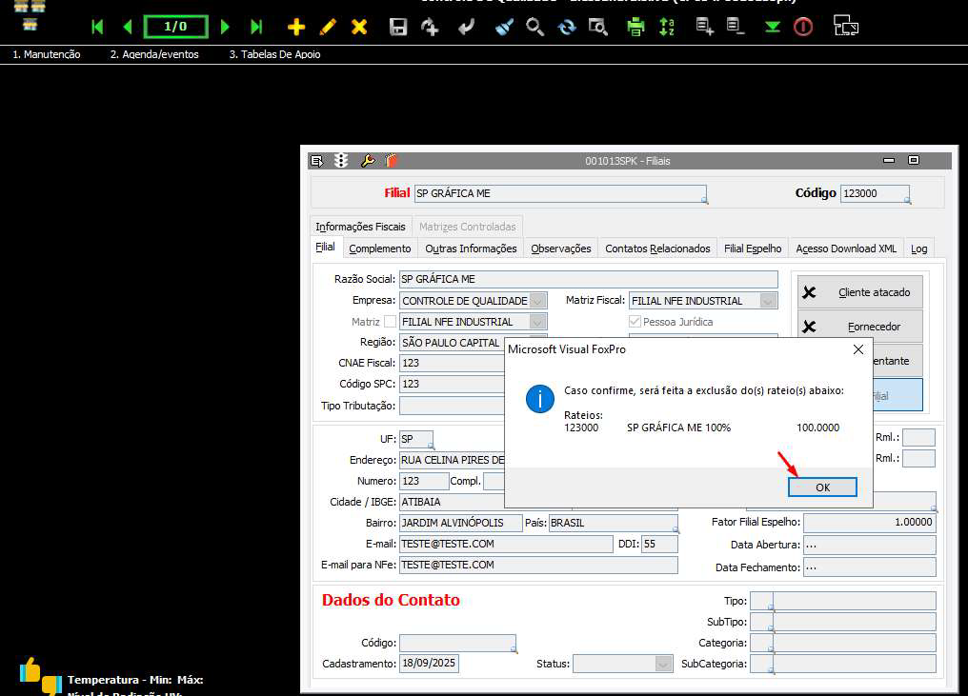Image resolution: width=968 pixels, height=696 pixels.
Task: Confirm the dialog with OK
Action: coord(822,487)
